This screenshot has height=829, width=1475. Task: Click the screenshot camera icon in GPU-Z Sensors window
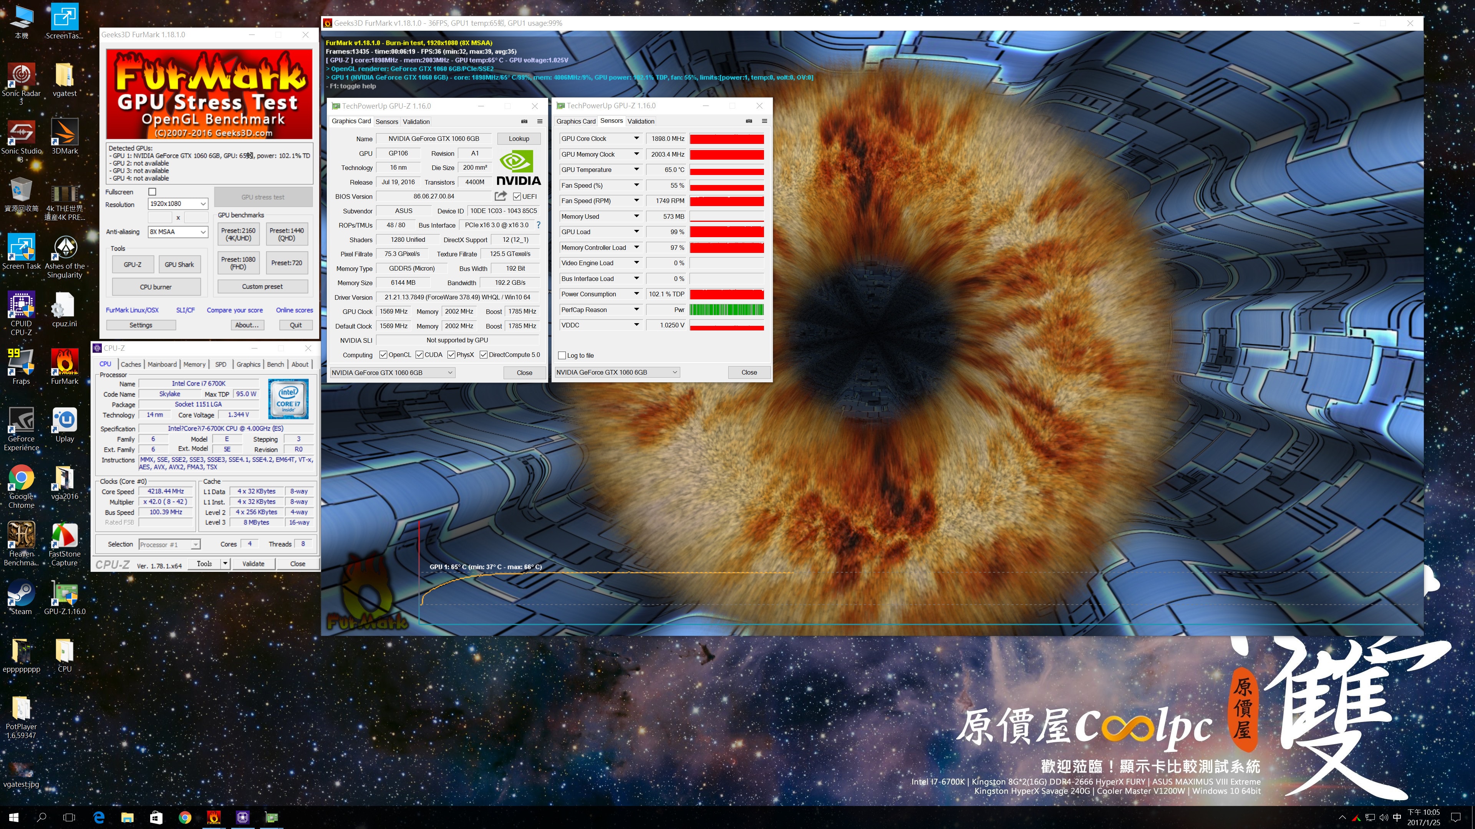pos(749,121)
